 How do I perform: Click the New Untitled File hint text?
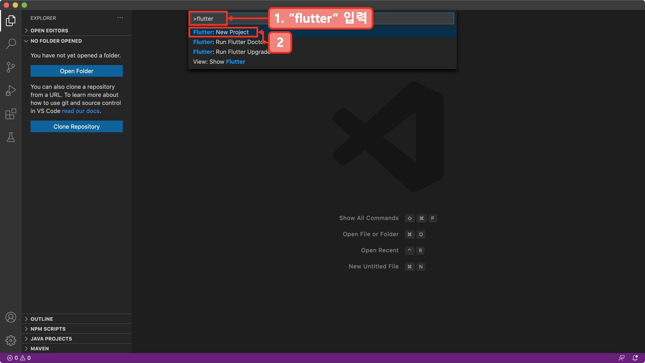(x=373, y=266)
